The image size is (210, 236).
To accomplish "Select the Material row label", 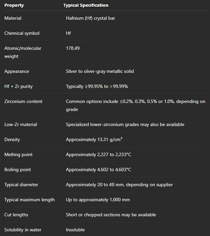I will 13,18.
